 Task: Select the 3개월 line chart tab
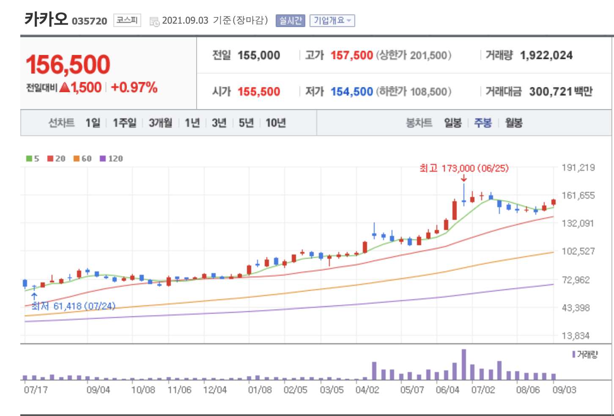(x=160, y=123)
